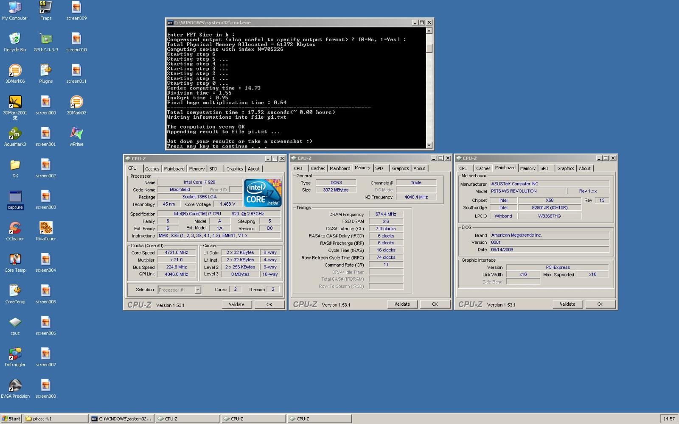Click the DRAM Frequency value 674.4 MHz
The height and width of the screenshot is (424, 679).
(x=386, y=215)
